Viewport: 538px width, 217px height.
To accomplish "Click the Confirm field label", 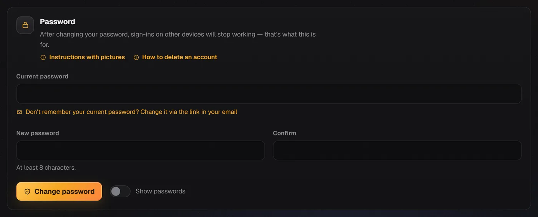I will (285, 133).
